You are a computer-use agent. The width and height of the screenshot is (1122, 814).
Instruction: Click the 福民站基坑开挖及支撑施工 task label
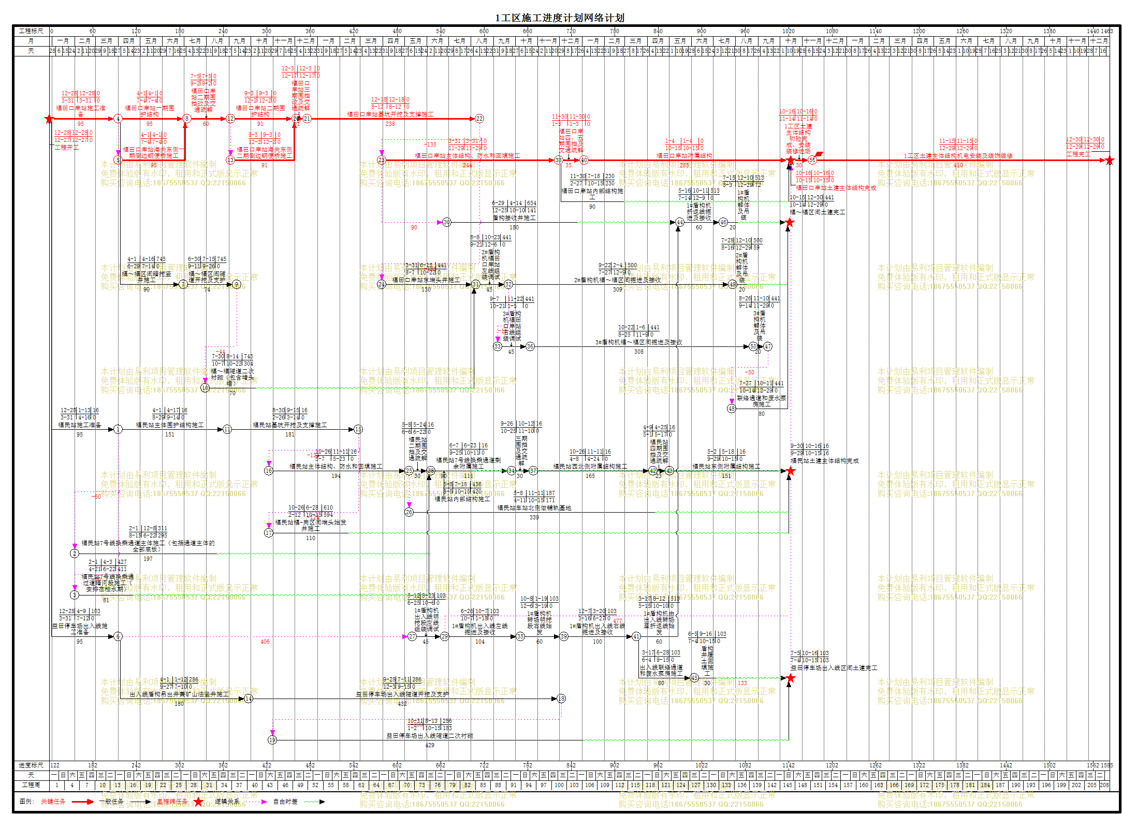290,425
